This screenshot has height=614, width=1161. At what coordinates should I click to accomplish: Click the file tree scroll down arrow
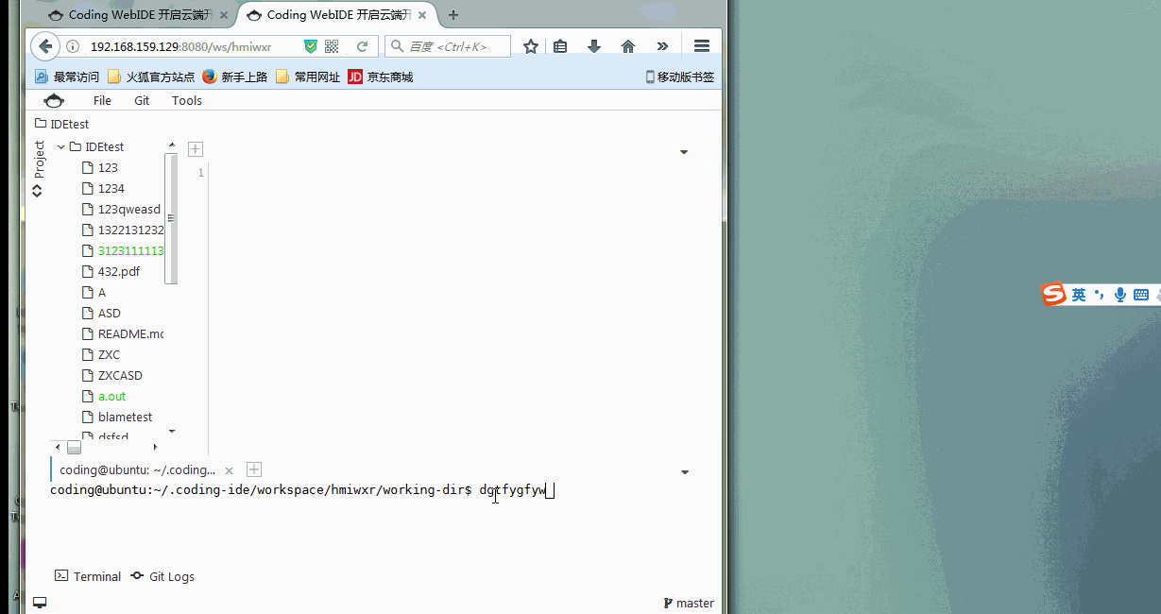(x=171, y=432)
